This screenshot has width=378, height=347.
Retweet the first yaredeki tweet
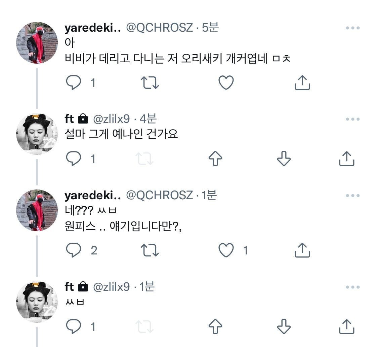(x=150, y=82)
